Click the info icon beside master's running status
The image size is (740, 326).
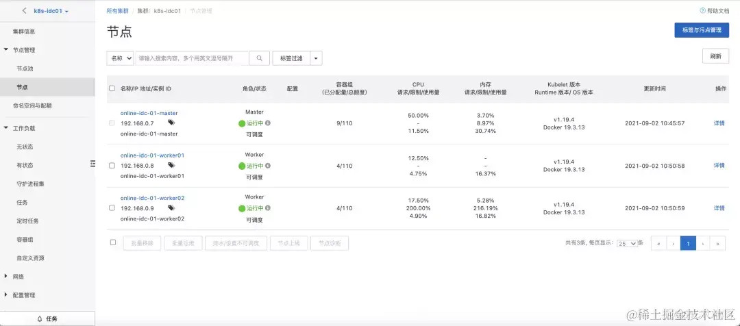tap(268, 123)
